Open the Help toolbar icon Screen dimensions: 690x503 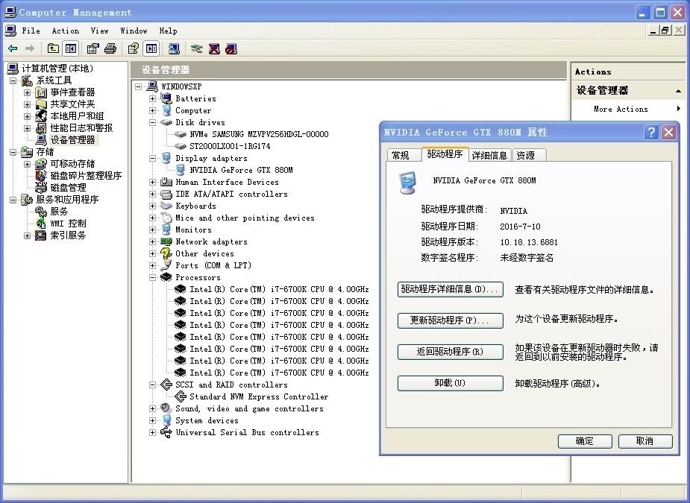tap(132, 48)
